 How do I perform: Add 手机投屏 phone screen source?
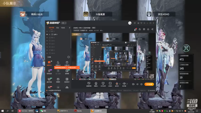click(103, 84)
